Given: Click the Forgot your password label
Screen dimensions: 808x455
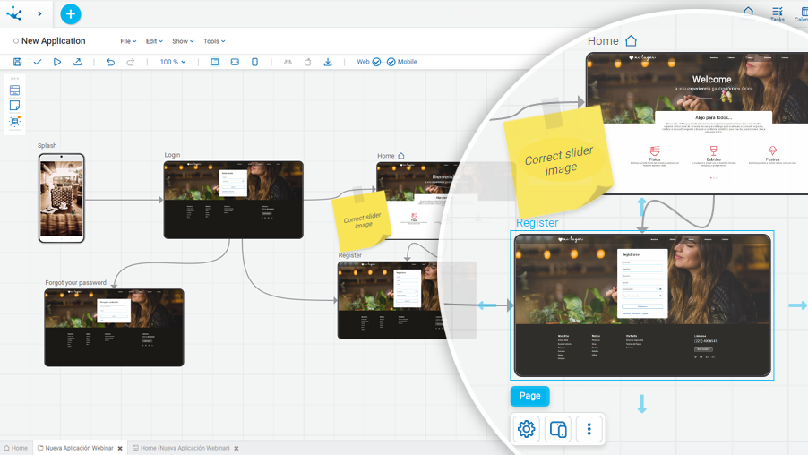Looking at the screenshot, I should point(76,283).
